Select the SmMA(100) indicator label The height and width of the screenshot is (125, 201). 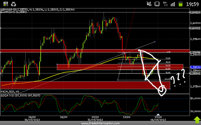(14, 12)
